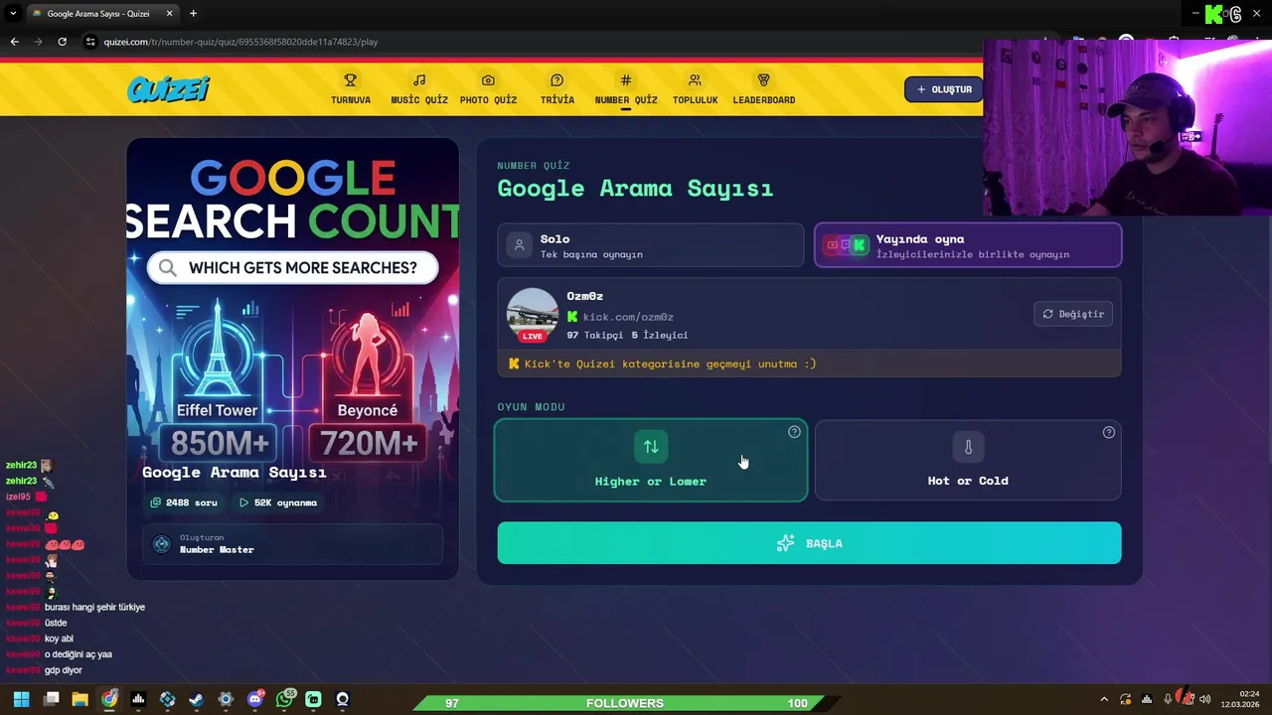Reload the page
Screen dimensions: 1272x715
[x=62, y=42]
